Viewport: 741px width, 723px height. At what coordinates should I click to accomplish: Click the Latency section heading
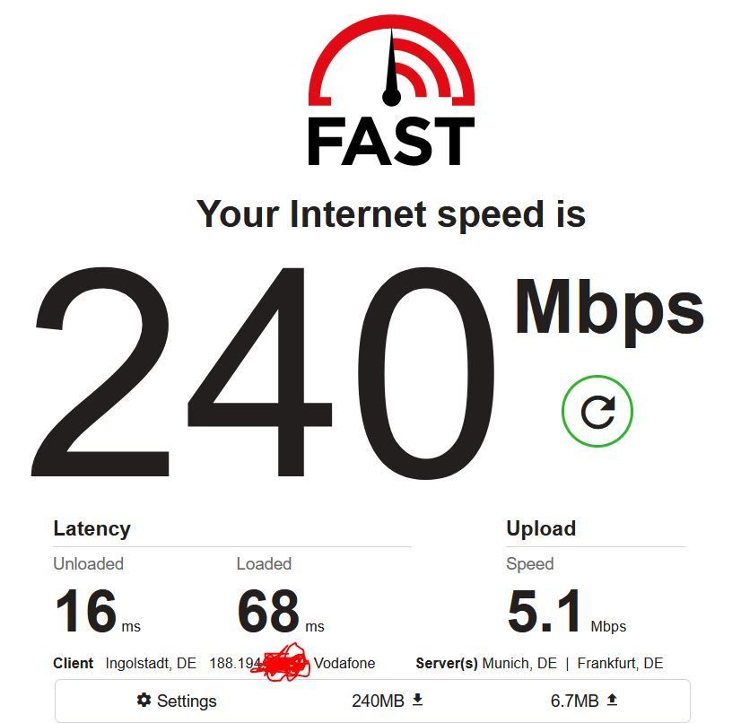[x=92, y=528]
